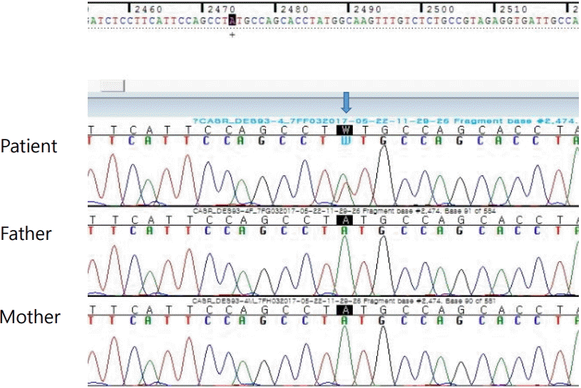Click the plus marker below the reference sequence
The image size is (581, 388).
233,35
